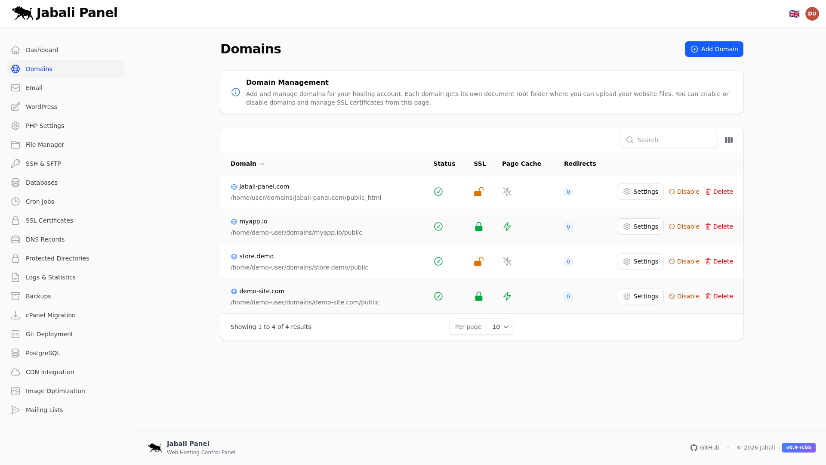
Task: Delete the store.demo domain
Action: 719,261
